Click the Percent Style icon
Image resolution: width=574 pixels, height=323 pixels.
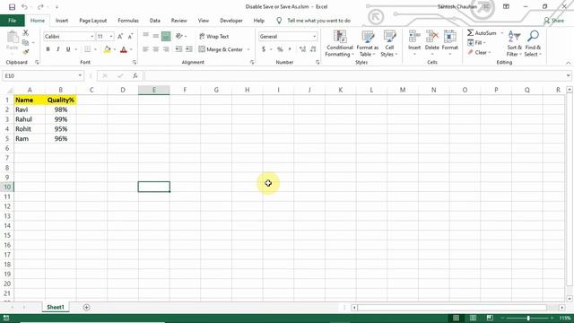click(280, 49)
